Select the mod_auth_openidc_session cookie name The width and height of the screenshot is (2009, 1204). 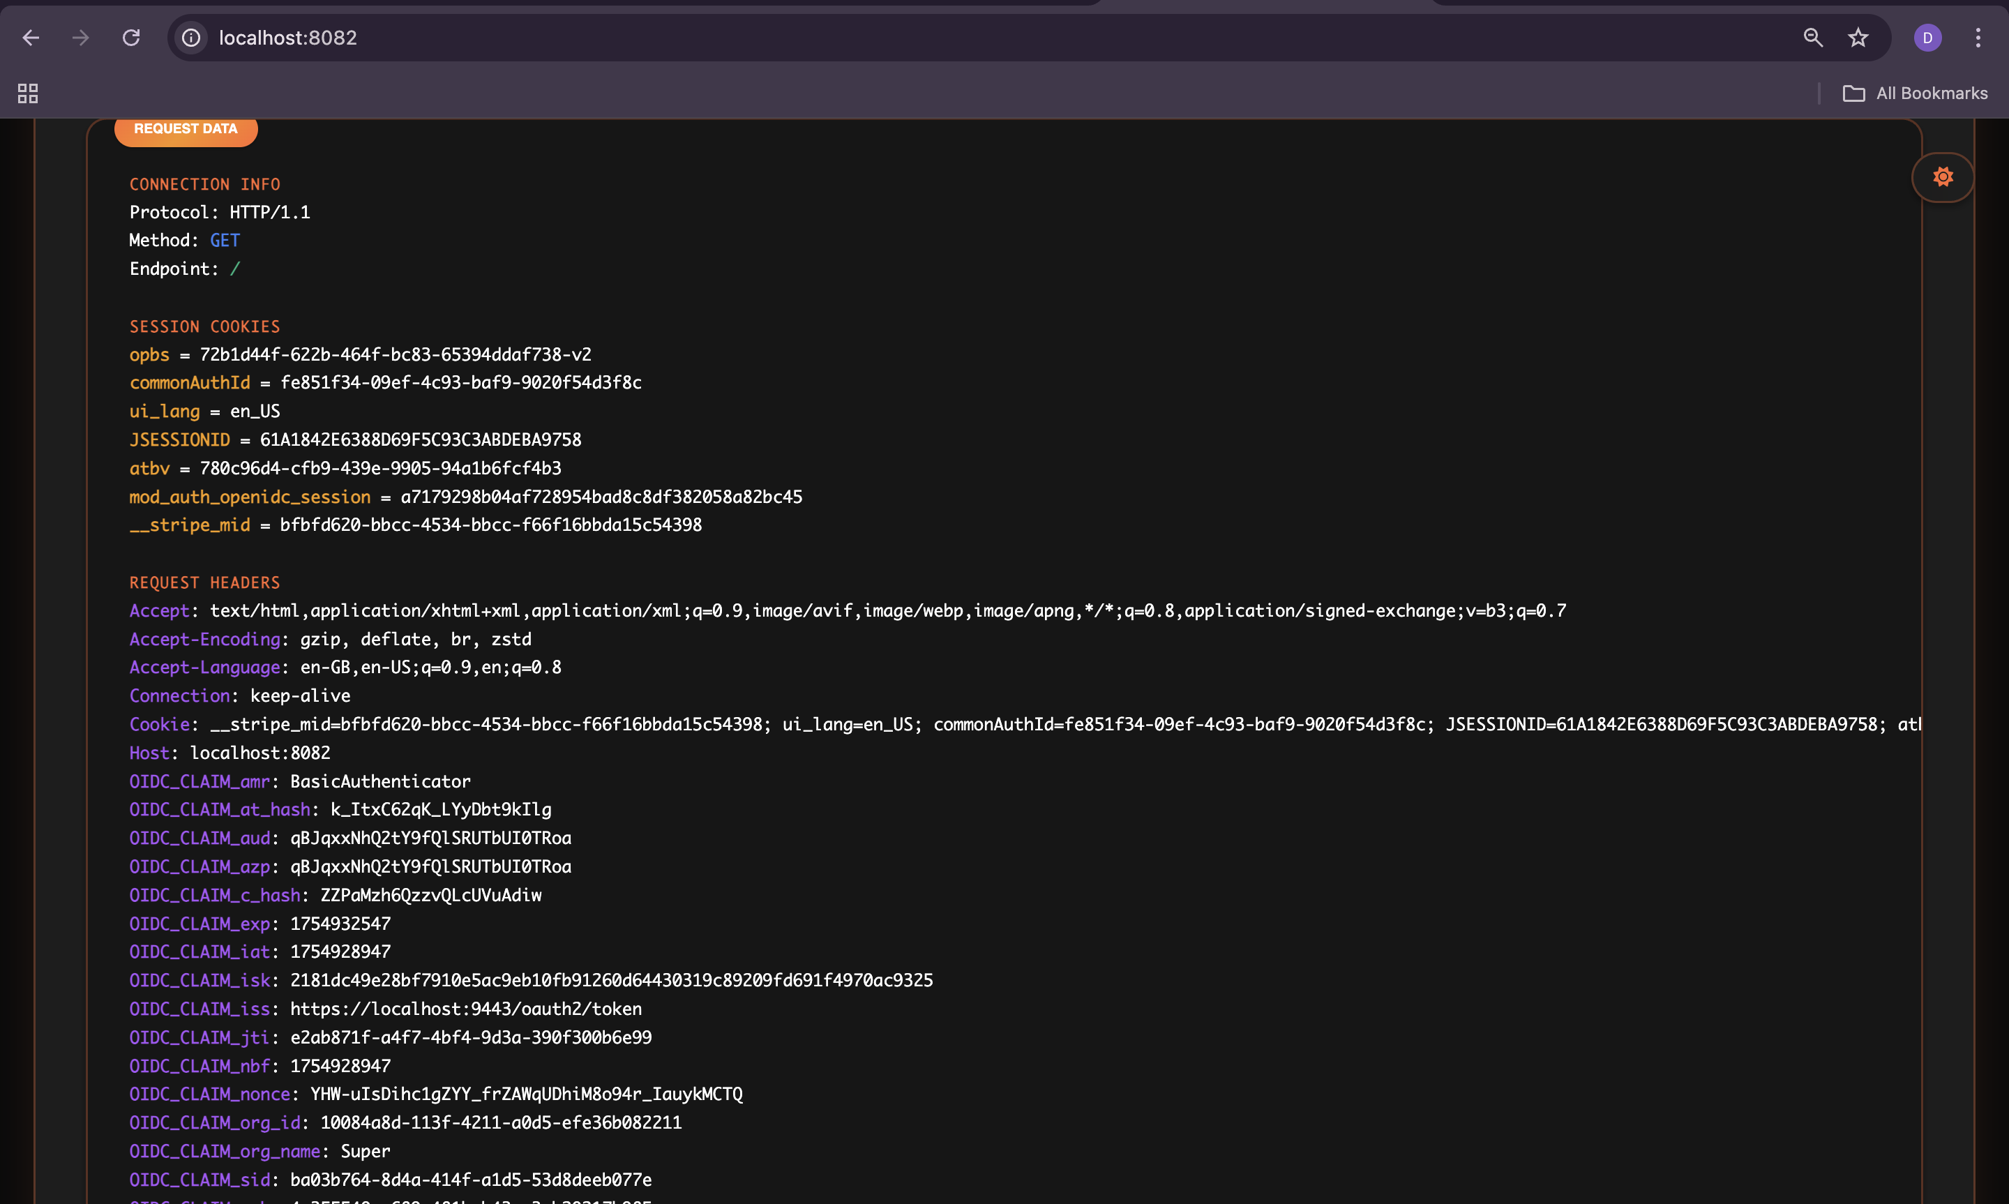coord(250,497)
